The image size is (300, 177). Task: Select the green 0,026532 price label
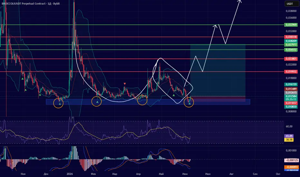[291, 50]
